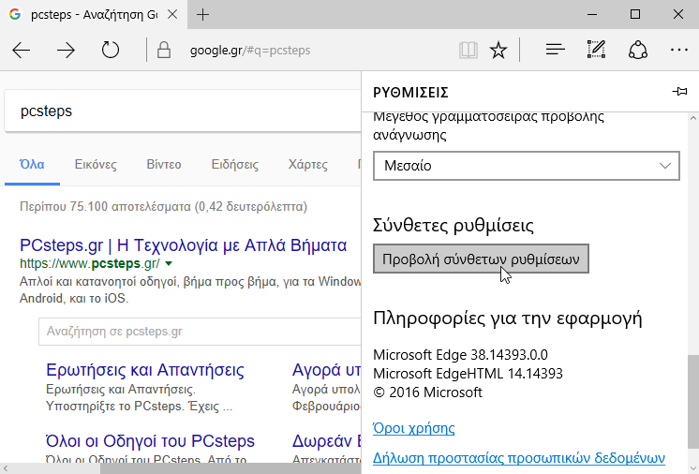Open the Μεσαίο font size dropdown
This screenshot has width=699, height=474.
coord(527,166)
